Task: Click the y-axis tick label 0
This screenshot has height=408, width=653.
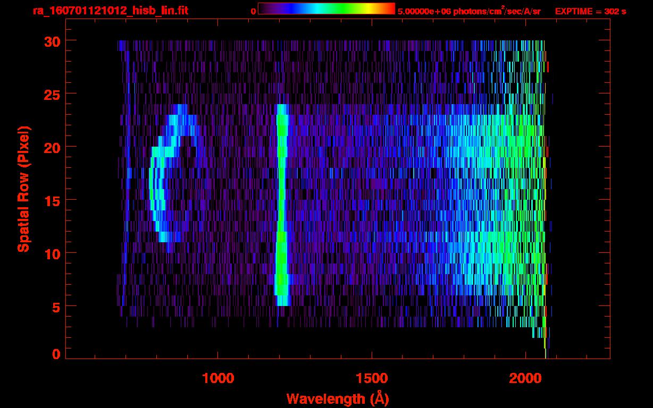Action: (56, 354)
